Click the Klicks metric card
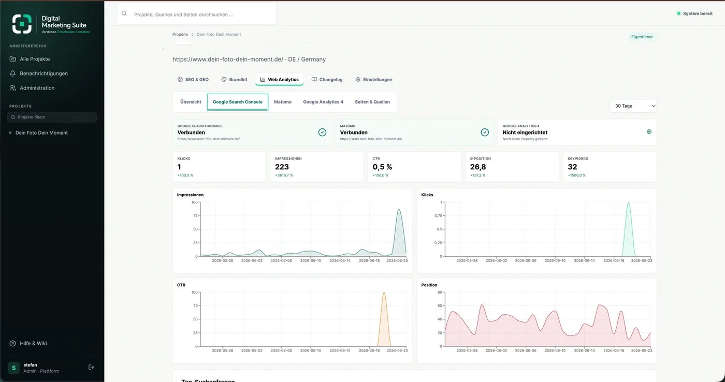 (x=220, y=167)
